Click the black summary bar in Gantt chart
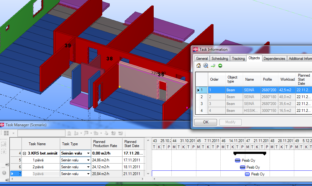Viewport: 312px width, 186px height. 250,153
